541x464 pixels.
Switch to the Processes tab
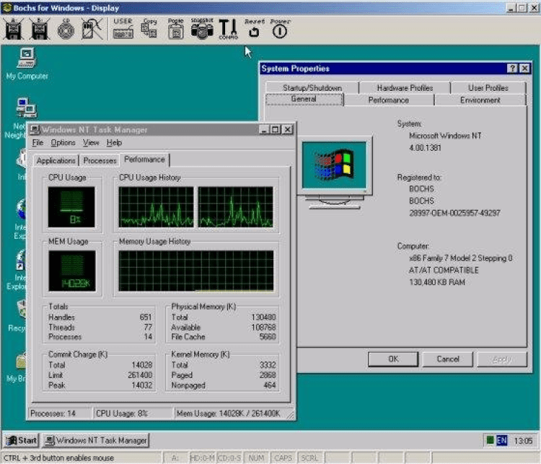point(100,161)
